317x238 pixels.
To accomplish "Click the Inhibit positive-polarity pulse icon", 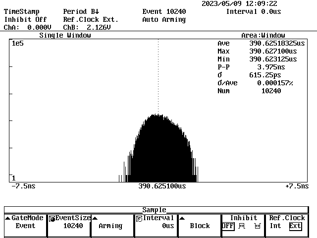I will coord(243,226).
